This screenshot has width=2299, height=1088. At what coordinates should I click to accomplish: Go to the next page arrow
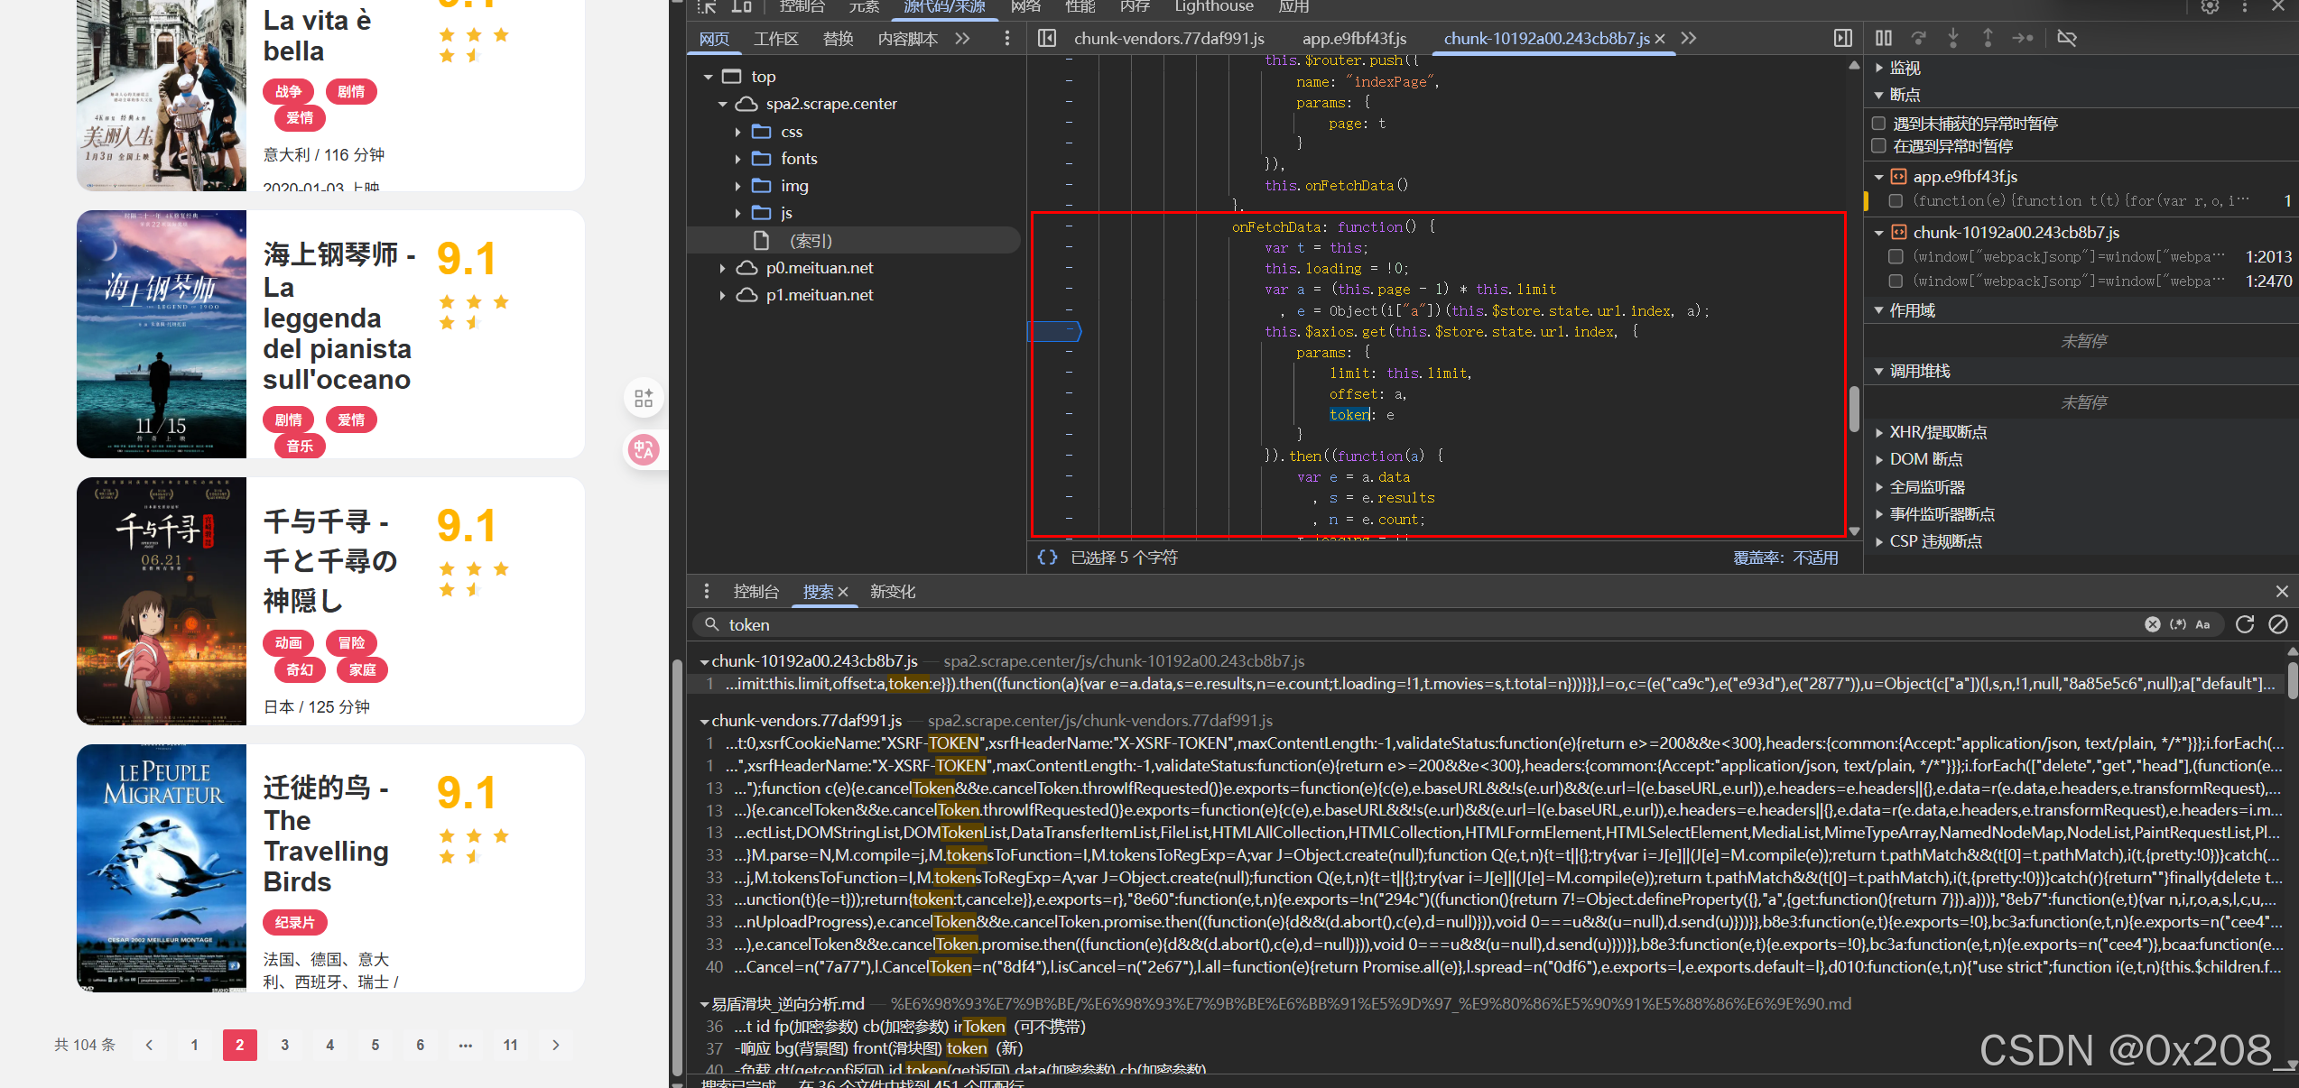point(556,1045)
